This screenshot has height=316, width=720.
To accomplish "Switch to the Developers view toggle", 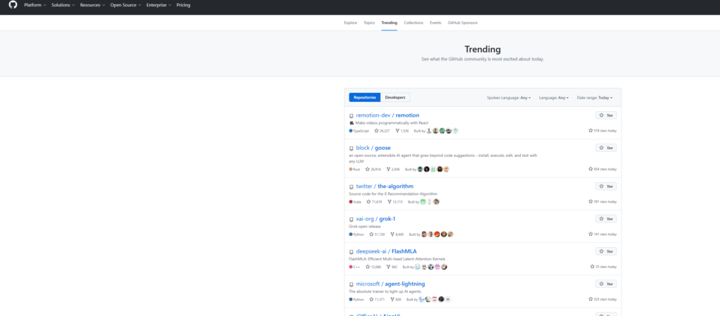I will point(395,97).
